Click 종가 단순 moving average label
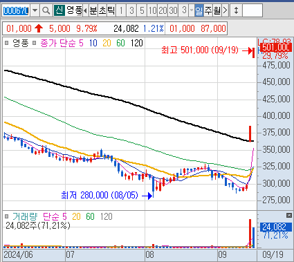 pos(58,43)
